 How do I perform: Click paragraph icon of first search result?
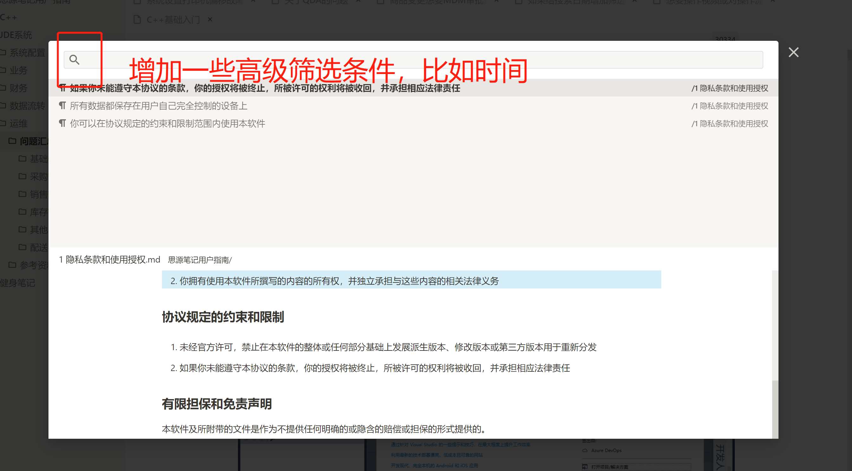click(62, 88)
